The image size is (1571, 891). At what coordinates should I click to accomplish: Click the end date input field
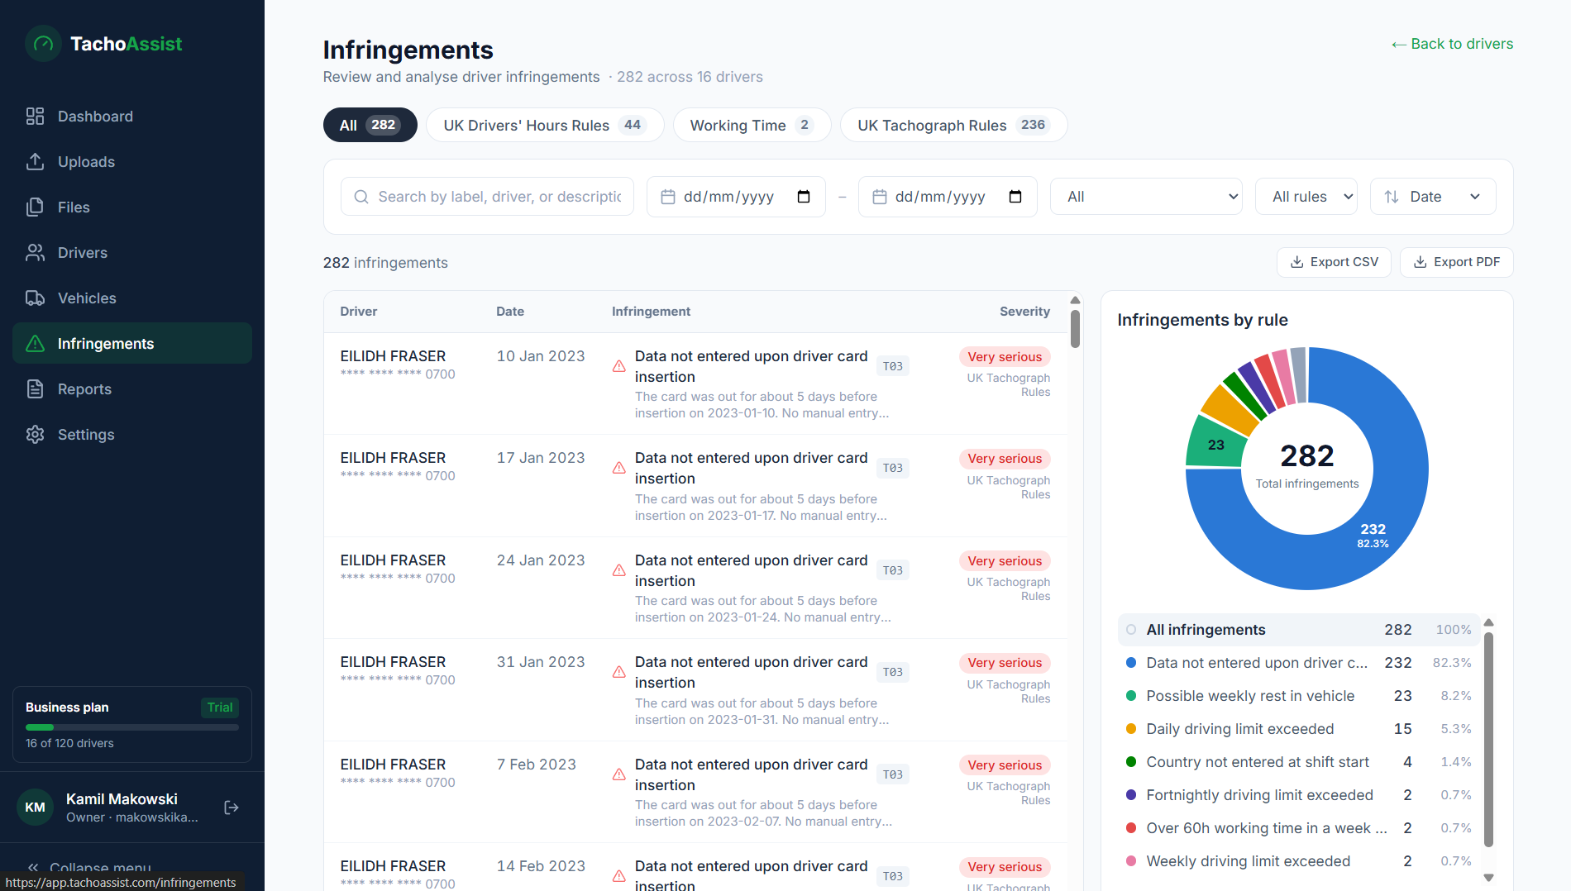(948, 197)
